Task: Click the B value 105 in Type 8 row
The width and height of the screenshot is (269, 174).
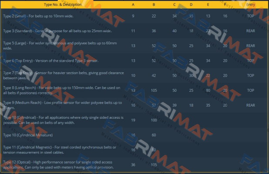Action: pos(154,90)
